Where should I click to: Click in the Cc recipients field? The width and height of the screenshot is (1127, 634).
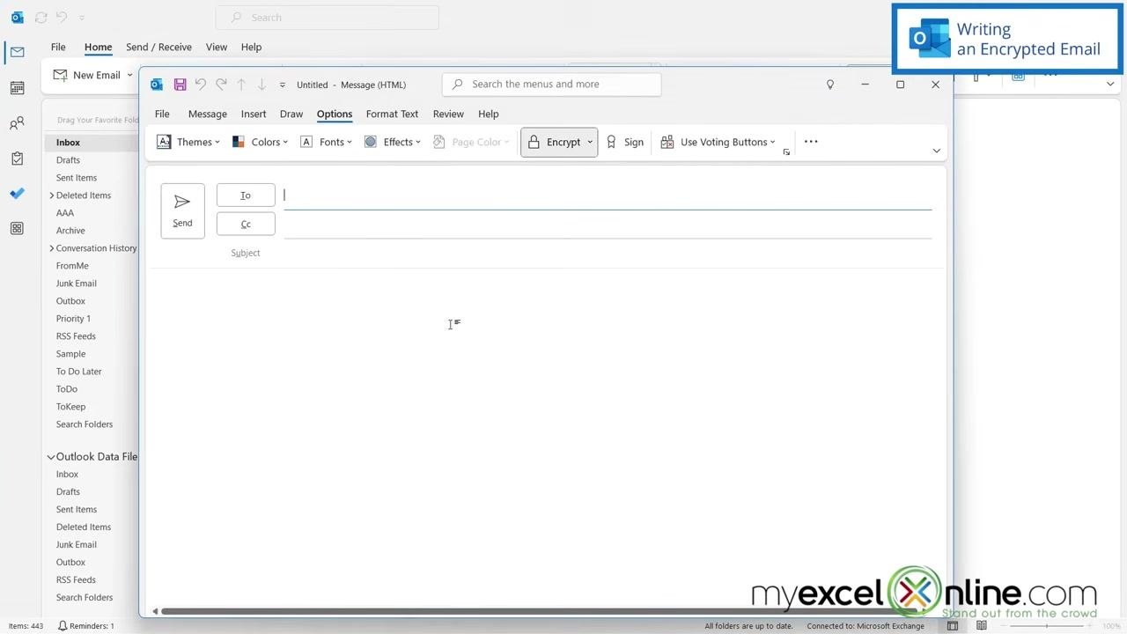click(x=608, y=224)
